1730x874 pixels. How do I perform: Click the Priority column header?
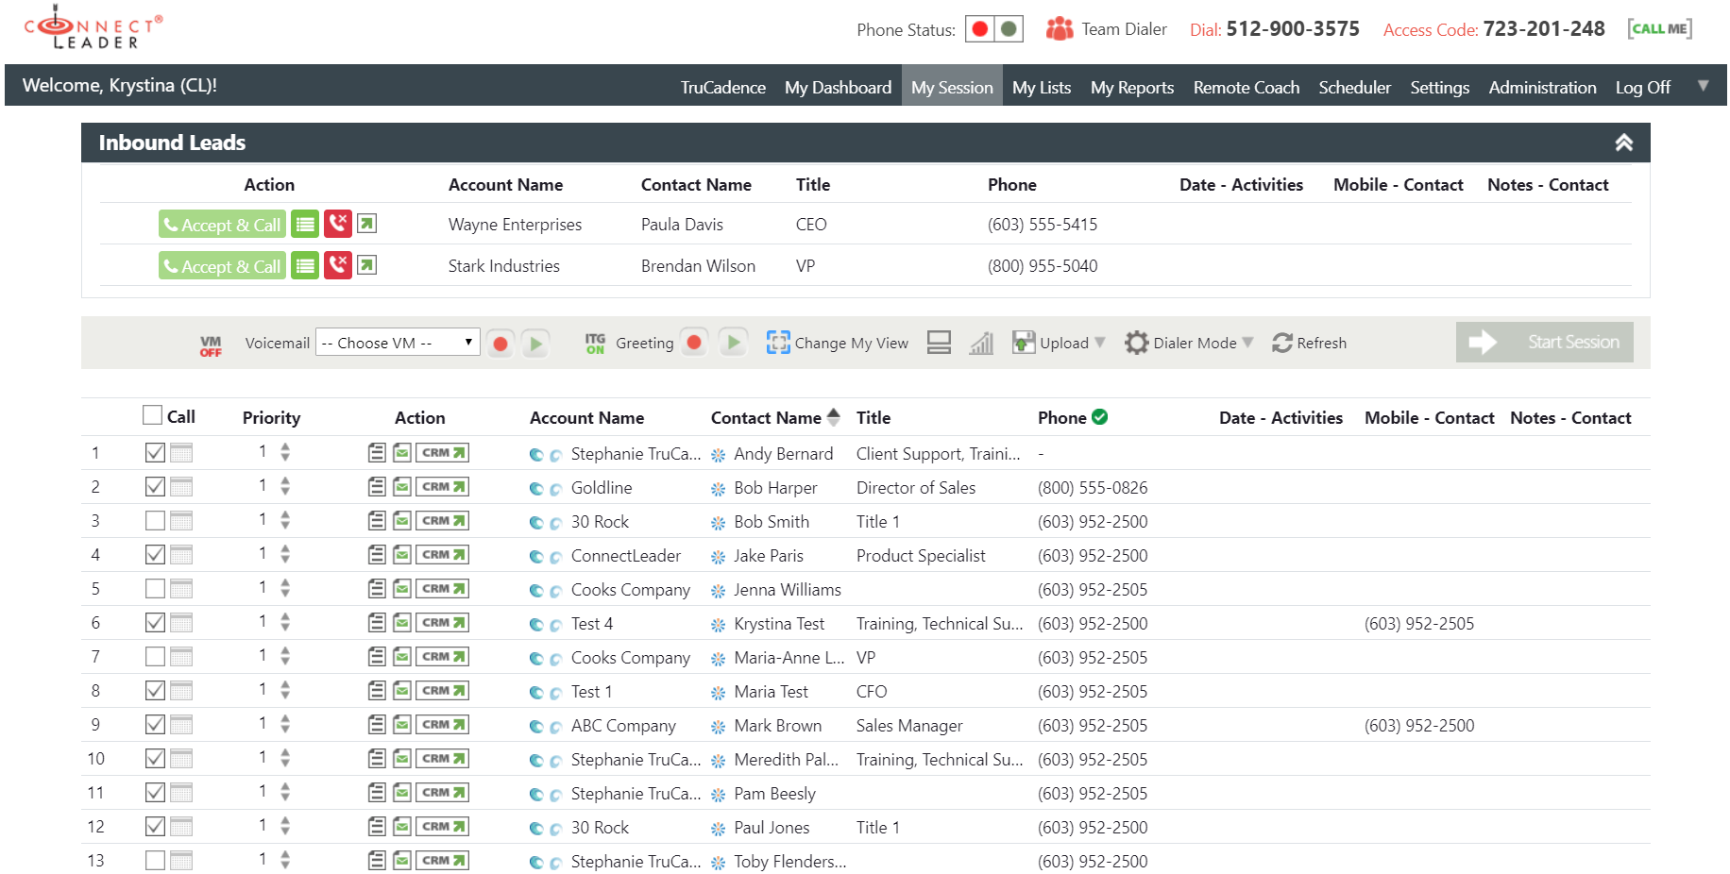tap(271, 417)
